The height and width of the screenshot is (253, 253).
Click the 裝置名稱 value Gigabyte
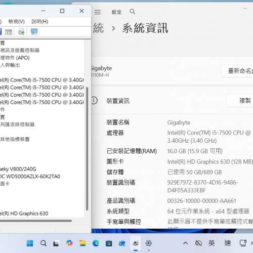coord(179,122)
